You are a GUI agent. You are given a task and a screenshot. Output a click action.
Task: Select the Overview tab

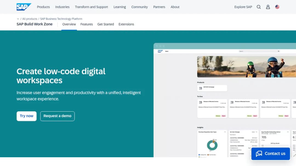(x=69, y=24)
